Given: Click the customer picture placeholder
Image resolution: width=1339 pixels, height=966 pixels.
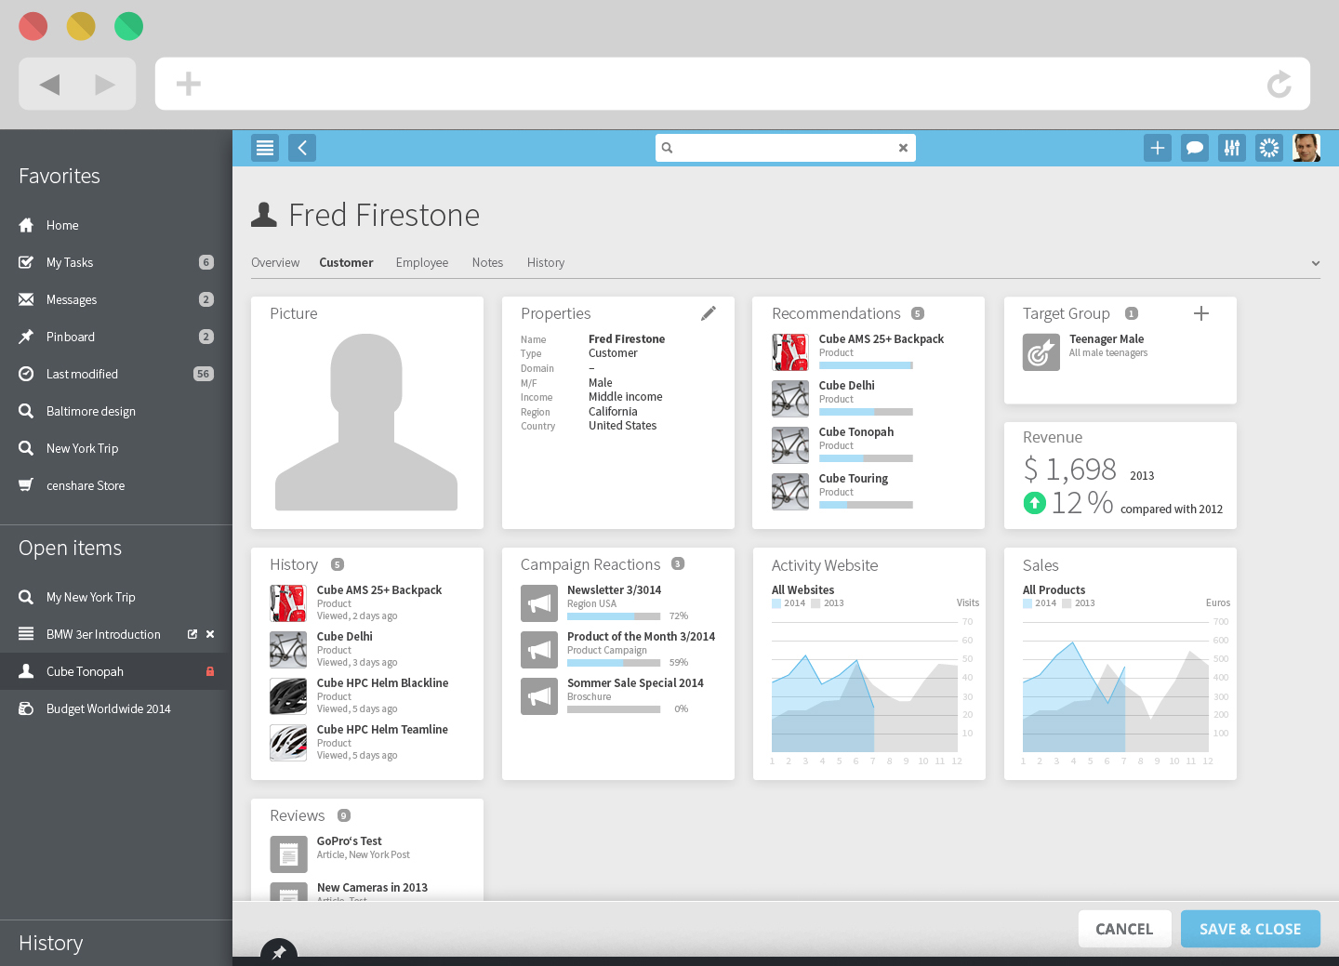Looking at the screenshot, I should click(366, 422).
